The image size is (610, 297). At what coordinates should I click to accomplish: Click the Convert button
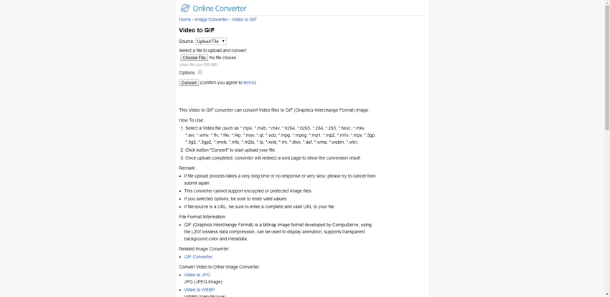pyautogui.click(x=189, y=82)
